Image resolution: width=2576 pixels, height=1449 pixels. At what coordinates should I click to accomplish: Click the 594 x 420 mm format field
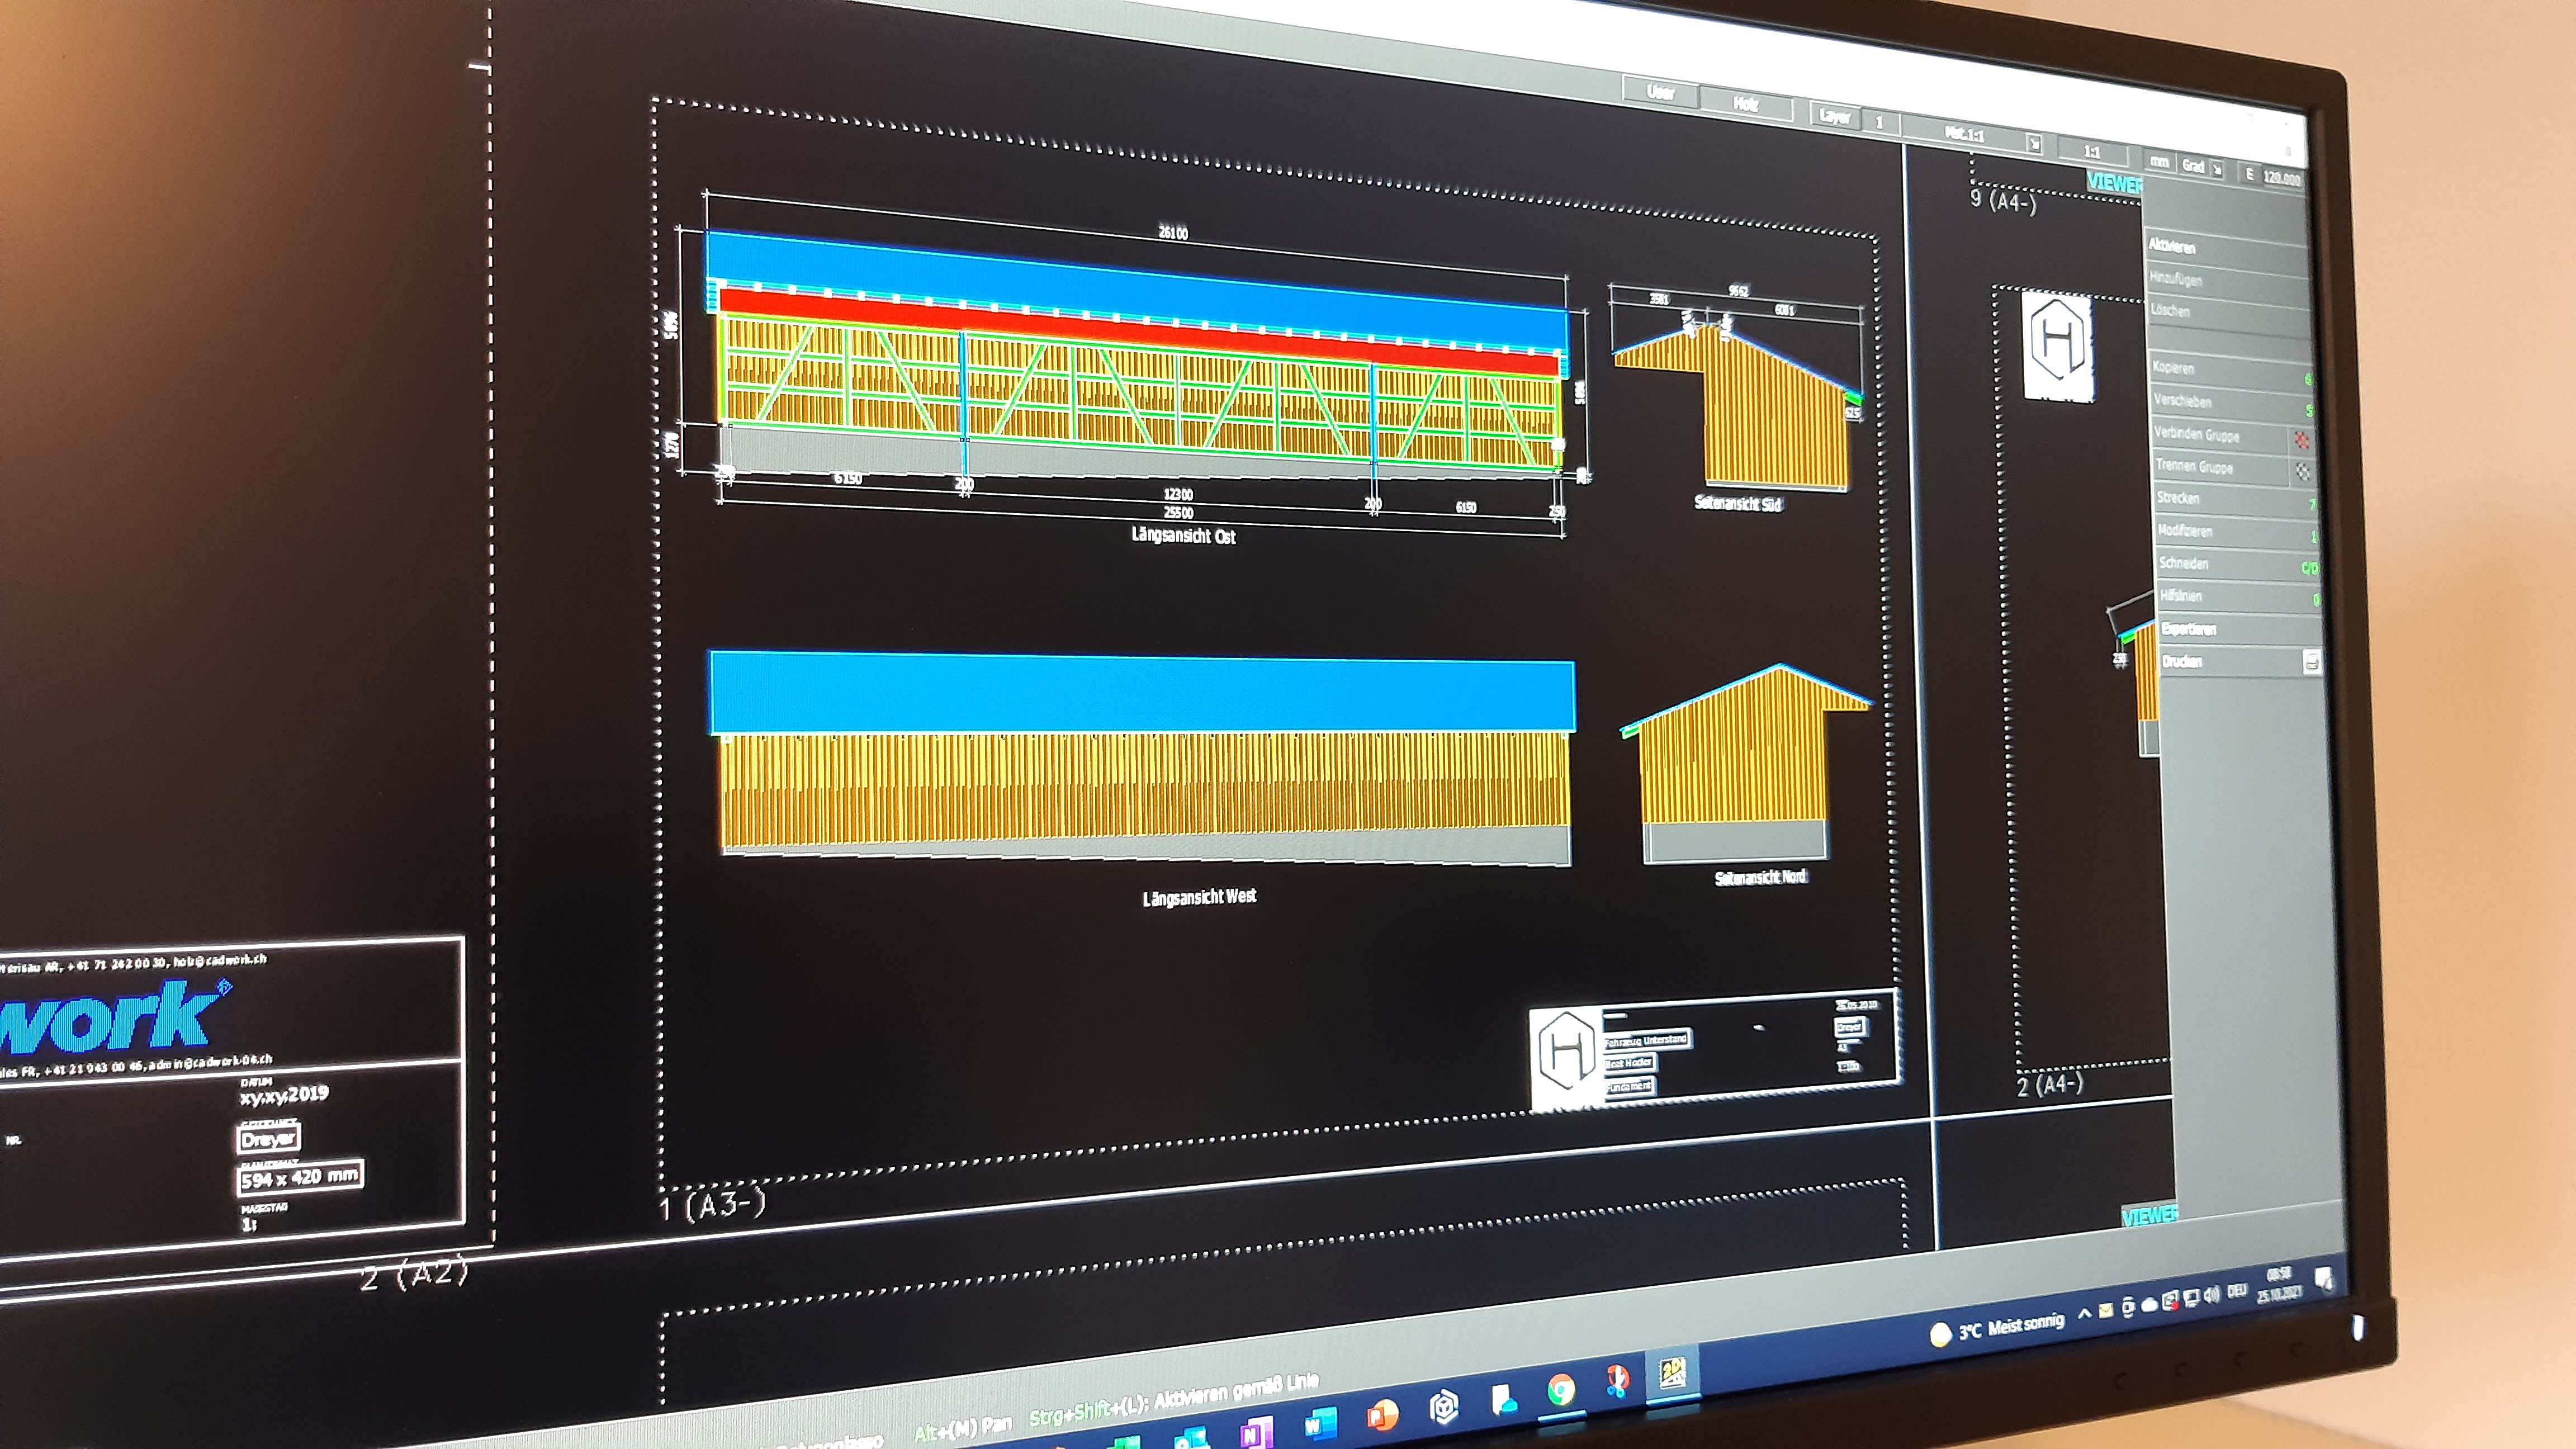(x=300, y=1177)
